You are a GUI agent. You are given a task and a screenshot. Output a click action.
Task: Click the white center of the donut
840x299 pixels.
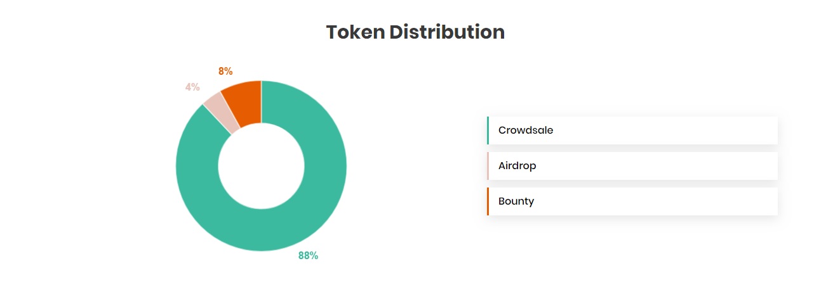point(261,166)
